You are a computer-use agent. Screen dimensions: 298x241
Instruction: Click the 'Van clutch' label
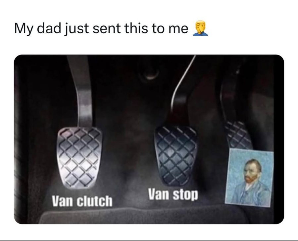(82, 201)
